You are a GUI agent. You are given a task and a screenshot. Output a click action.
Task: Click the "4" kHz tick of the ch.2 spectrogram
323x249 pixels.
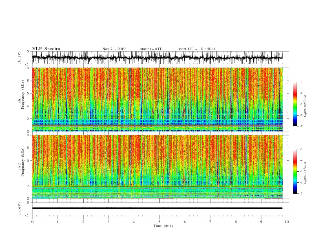click(x=29, y=173)
